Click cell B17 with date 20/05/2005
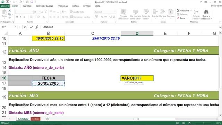Image resolution: width=222 pixels, height=125 pixels. coord(48,83)
